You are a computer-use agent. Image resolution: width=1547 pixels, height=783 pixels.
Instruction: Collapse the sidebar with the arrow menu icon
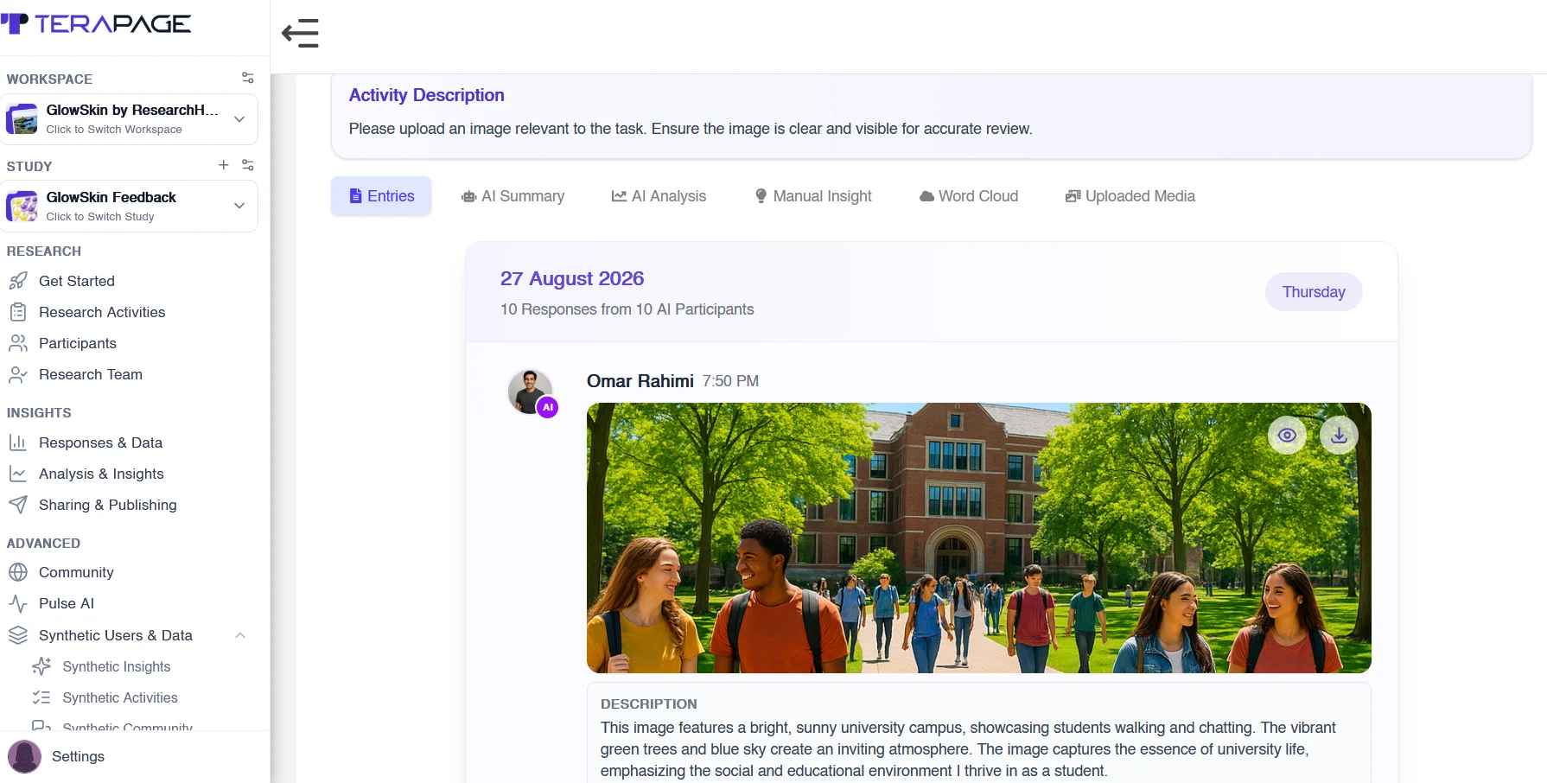300,34
